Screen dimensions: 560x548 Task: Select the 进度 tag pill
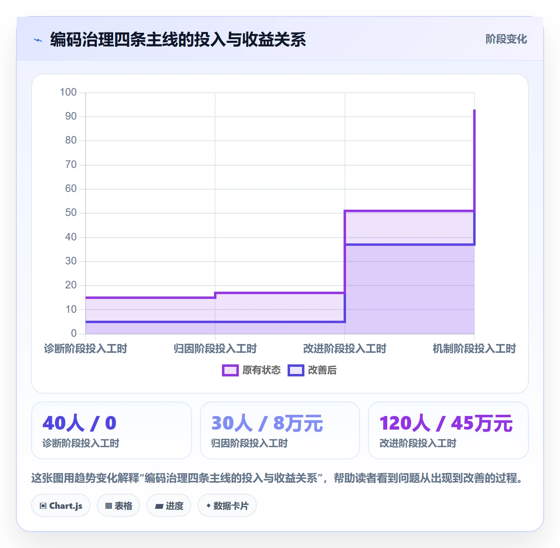169,506
